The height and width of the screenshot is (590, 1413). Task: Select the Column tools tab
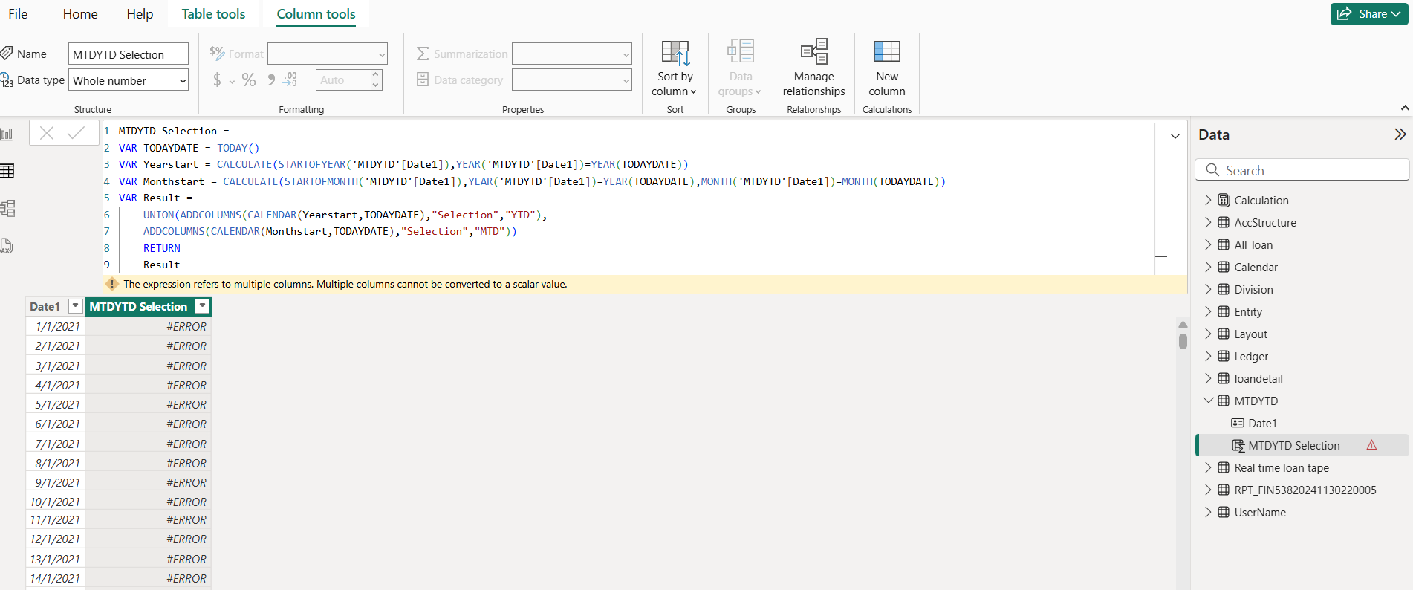click(316, 14)
